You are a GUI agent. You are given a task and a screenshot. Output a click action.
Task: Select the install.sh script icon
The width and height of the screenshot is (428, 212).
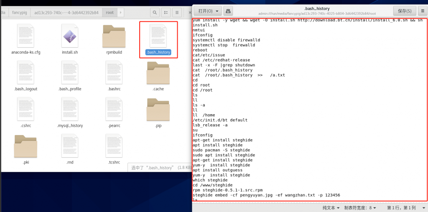70,36
